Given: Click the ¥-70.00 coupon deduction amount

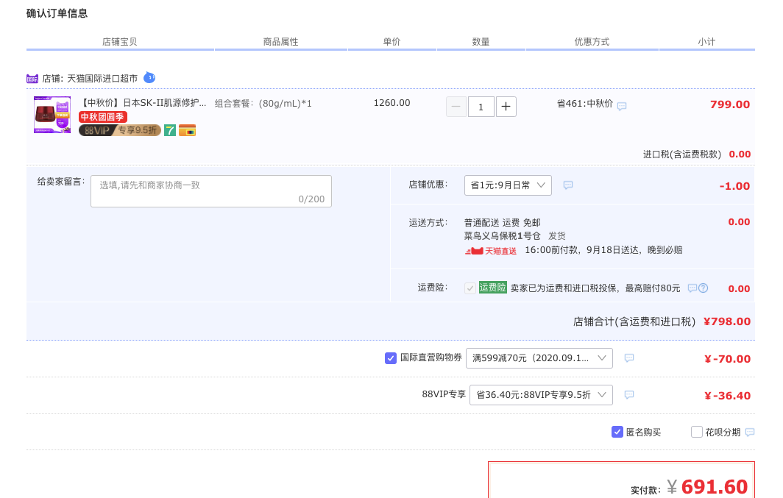Looking at the screenshot, I should tap(728, 359).
